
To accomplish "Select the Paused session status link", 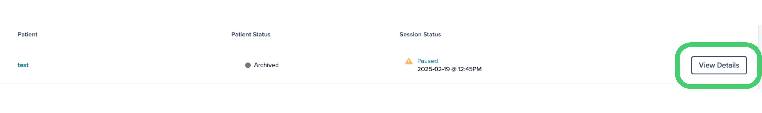I will [x=427, y=61].
